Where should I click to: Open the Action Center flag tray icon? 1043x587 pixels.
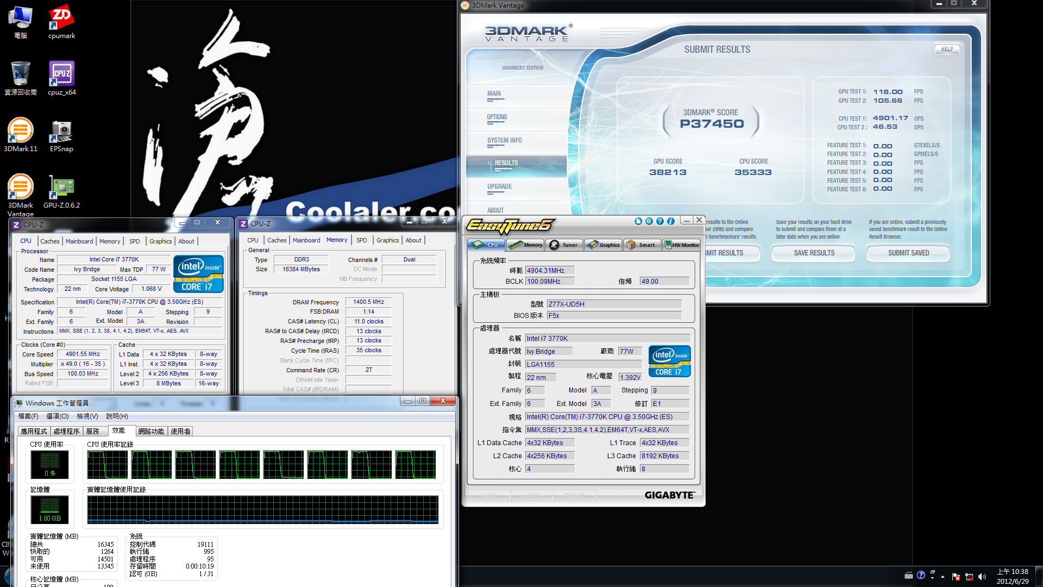956,577
